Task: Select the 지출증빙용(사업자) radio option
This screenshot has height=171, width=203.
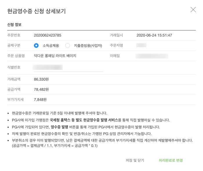Action: pos(68,46)
